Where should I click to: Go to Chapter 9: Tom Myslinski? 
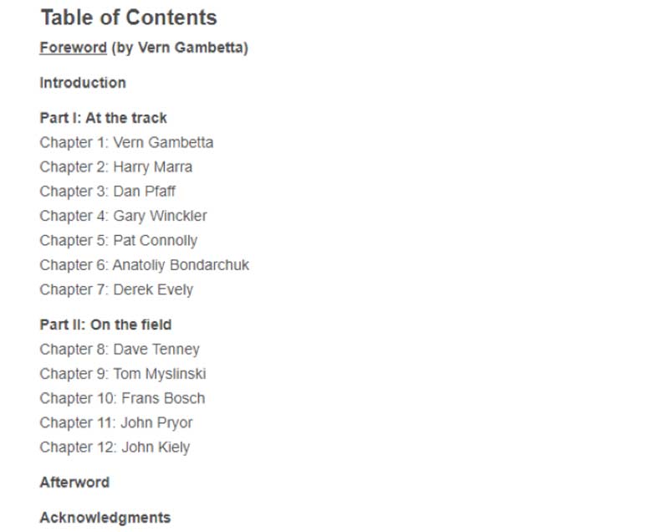123,374
